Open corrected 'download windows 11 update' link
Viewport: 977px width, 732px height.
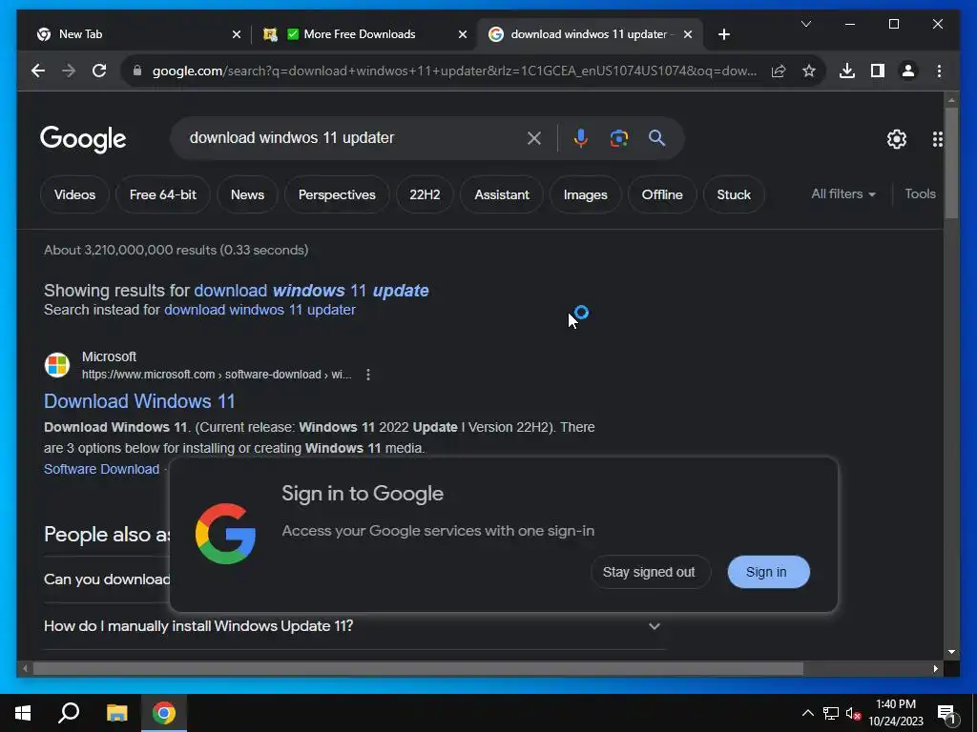point(311,291)
